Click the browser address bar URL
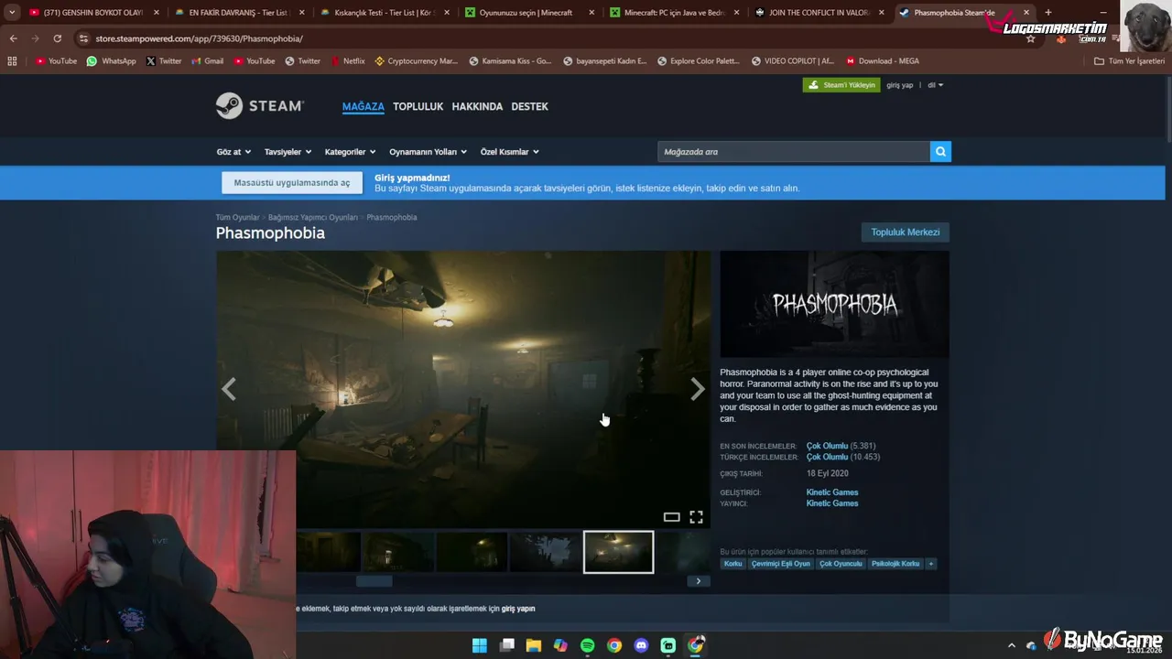The image size is (1172, 659). tap(199, 38)
